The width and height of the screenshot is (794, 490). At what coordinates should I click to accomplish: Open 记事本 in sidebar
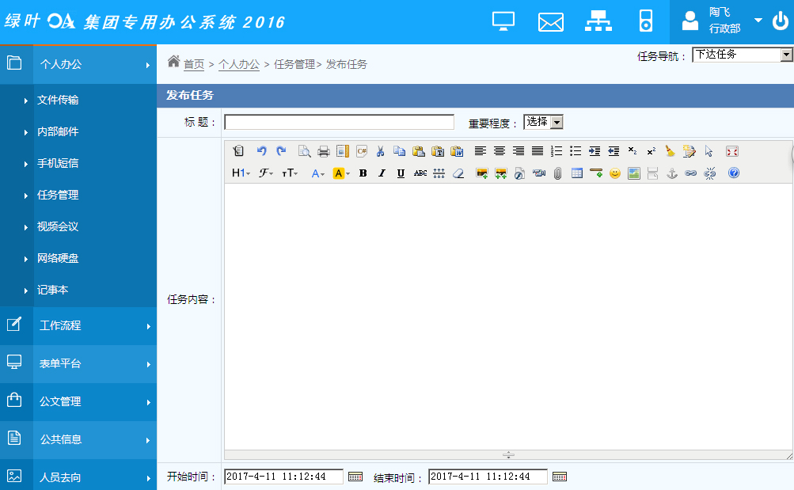pos(53,290)
